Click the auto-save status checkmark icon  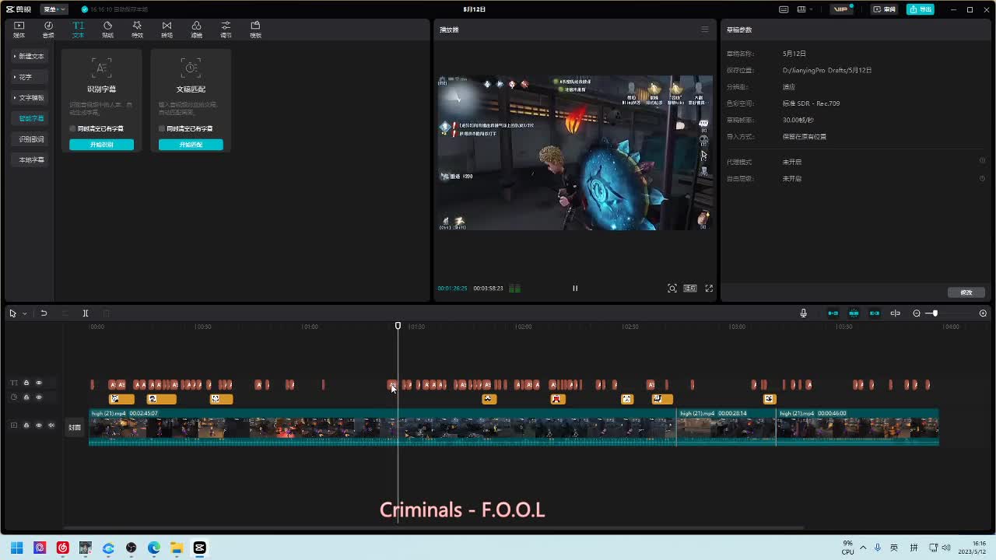[x=85, y=9]
